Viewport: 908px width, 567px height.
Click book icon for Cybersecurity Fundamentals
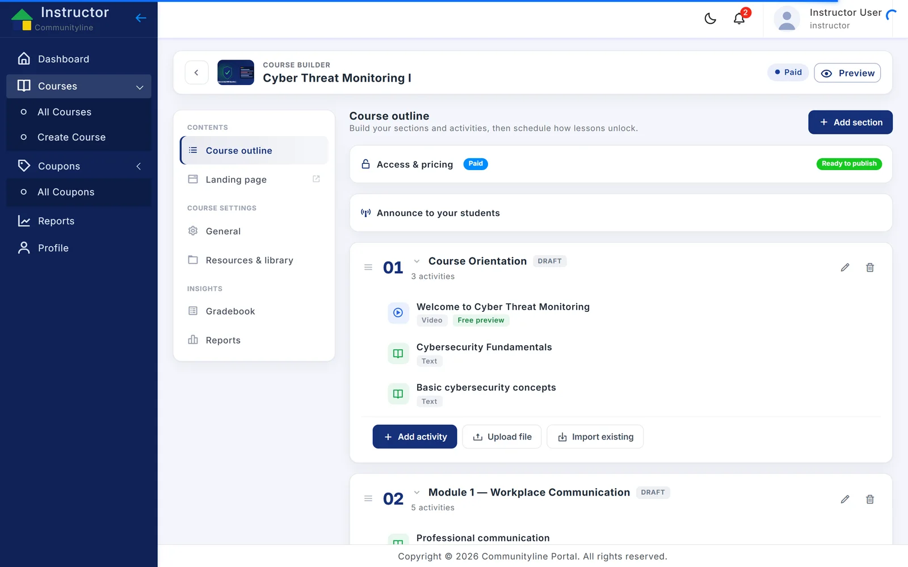398,353
